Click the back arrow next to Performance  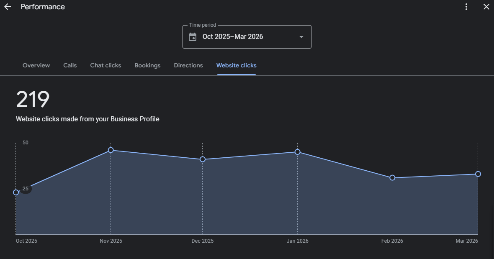[x=8, y=7]
